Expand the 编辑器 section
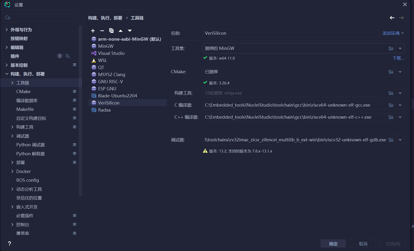 click(7, 47)
